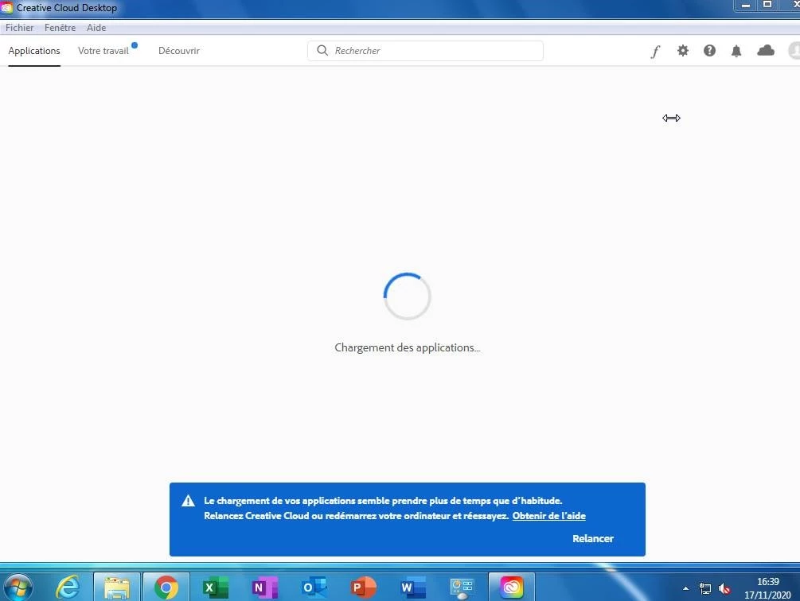Launch PowerPoint from the taskbar
The height and width of the screenshot is (601, 800).
[x=363, y=587]
